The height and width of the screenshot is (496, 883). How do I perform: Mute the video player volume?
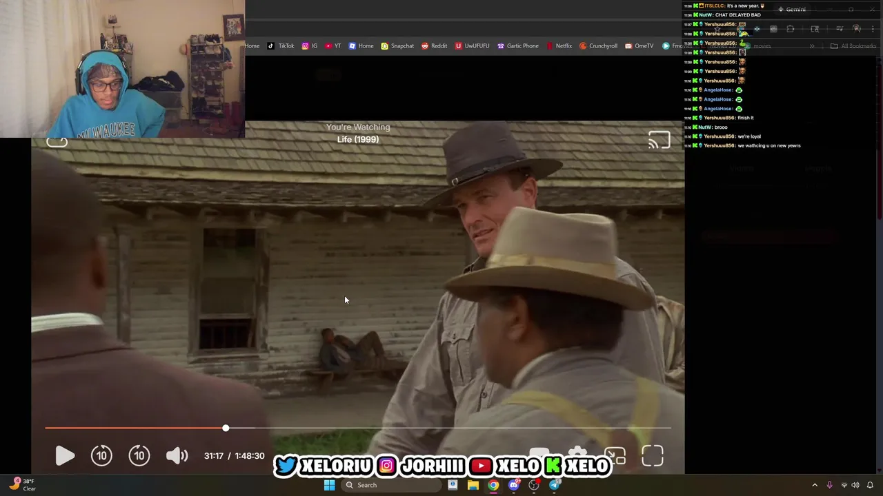(177, 455)
